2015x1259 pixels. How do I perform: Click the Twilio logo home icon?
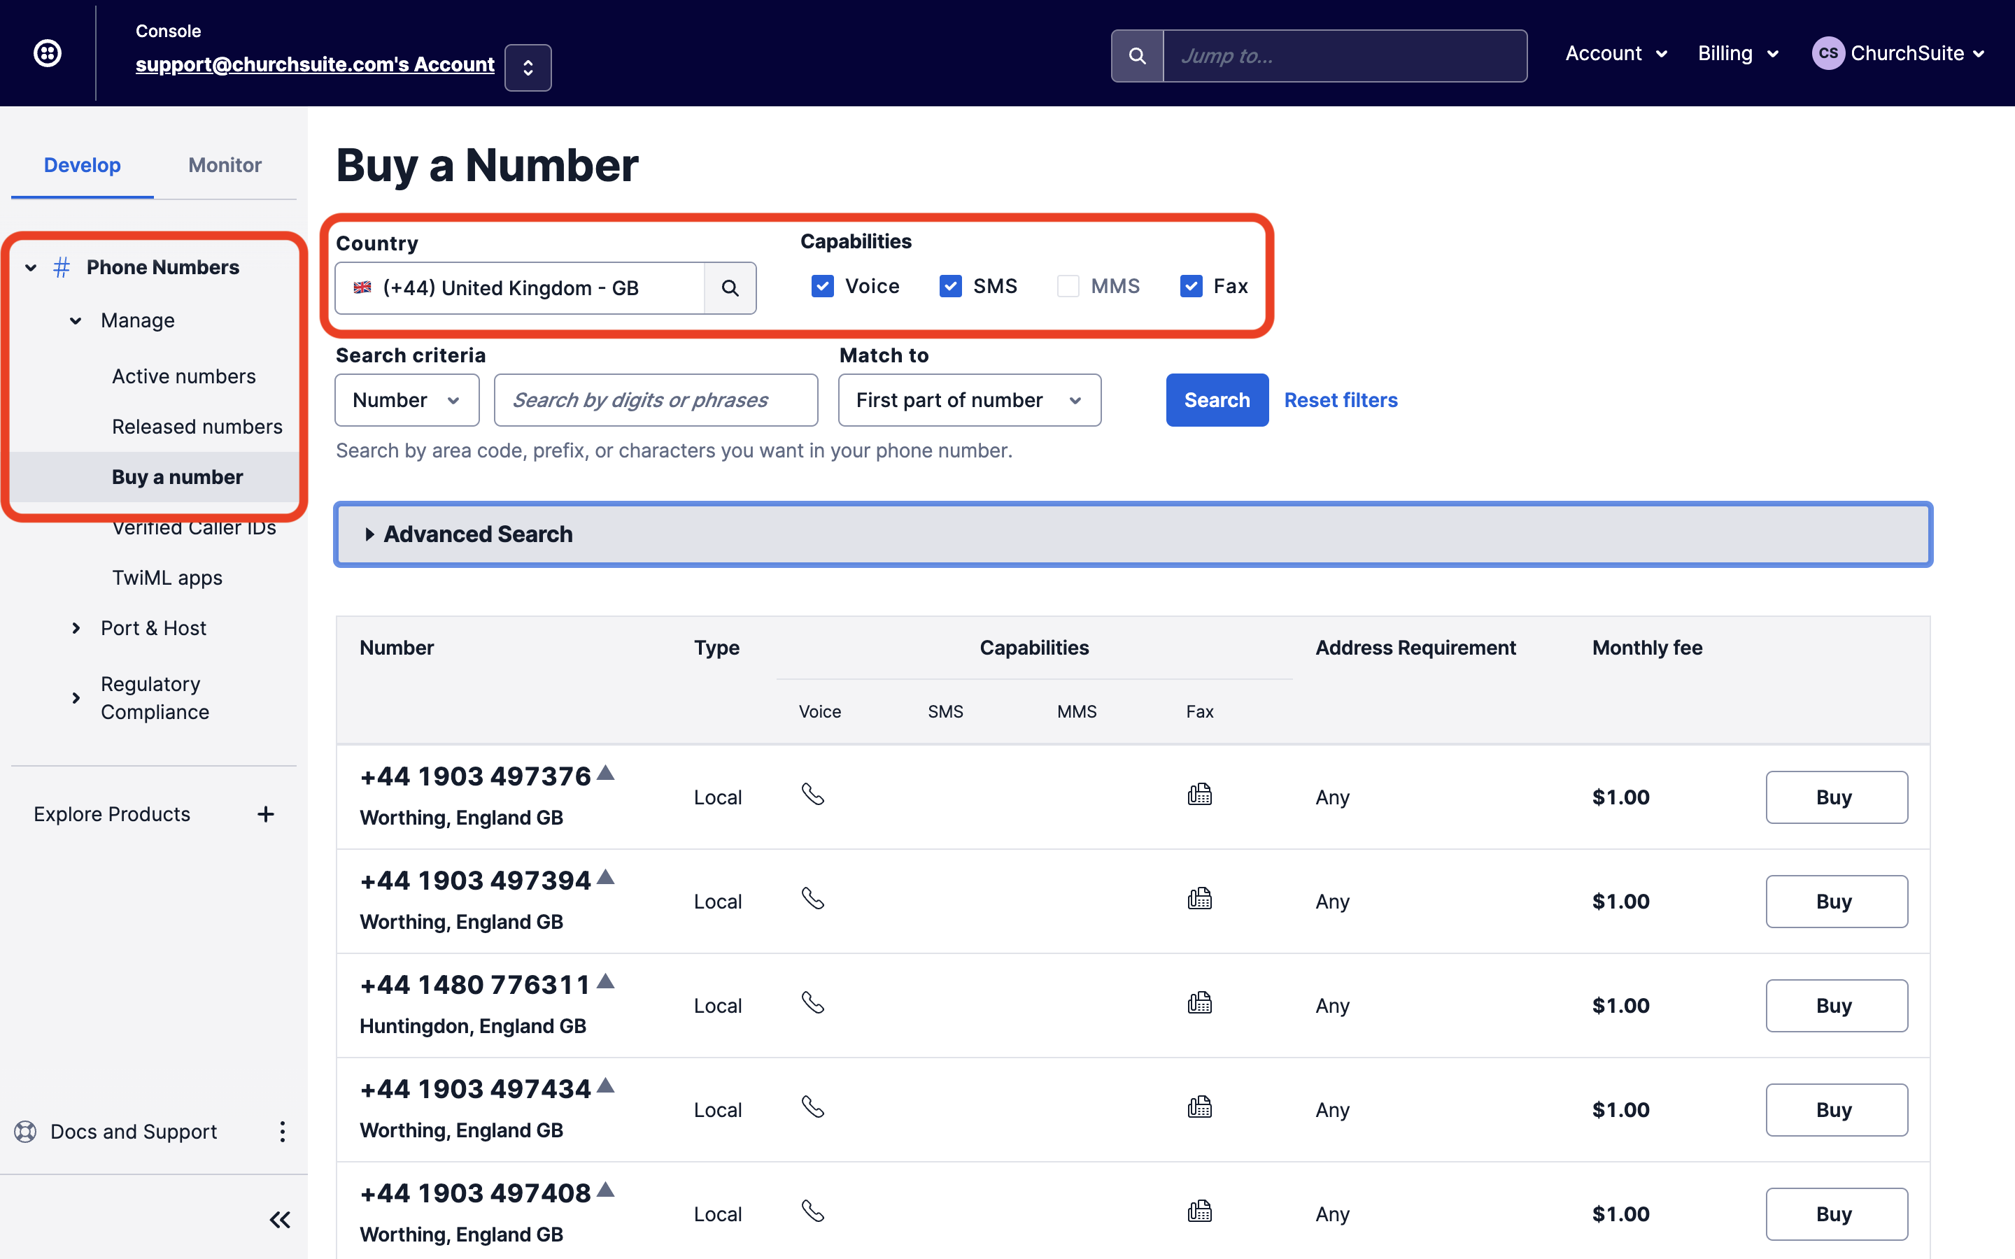point(48,53)
